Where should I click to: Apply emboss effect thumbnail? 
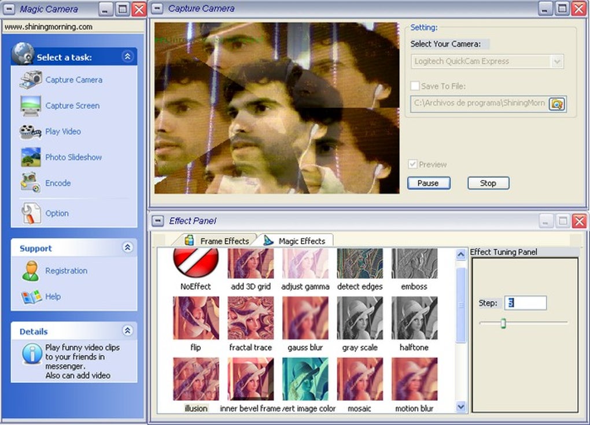click(x=414, y=263)
